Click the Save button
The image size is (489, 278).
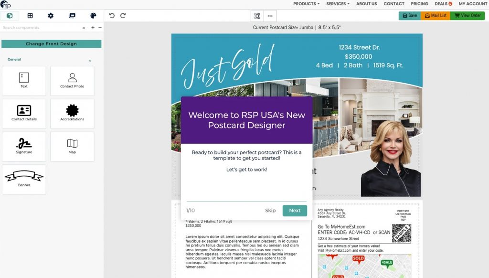pyautogui.click(x=409, y=15)
